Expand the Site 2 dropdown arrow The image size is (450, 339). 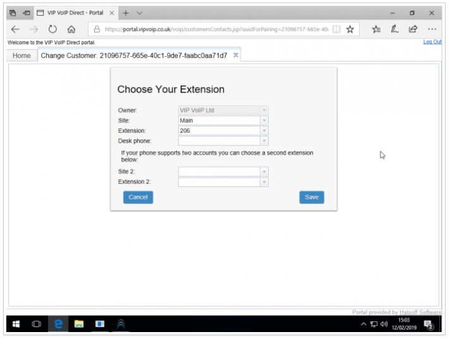[x=264, y=172]
